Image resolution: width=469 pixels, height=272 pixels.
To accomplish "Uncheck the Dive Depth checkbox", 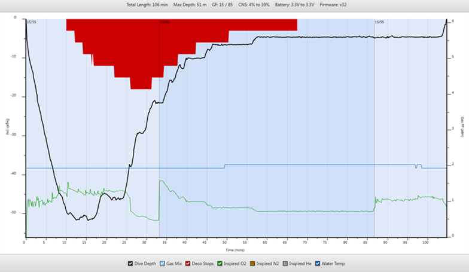I will [131, 263].
